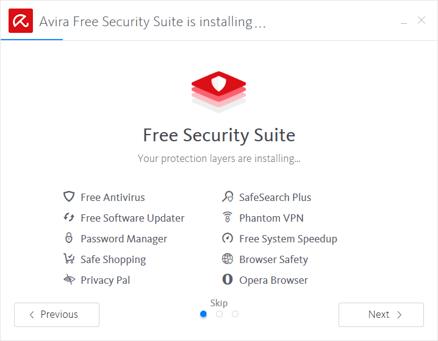
Task: Select the first page indicator dot
Action: pos(203,314)
